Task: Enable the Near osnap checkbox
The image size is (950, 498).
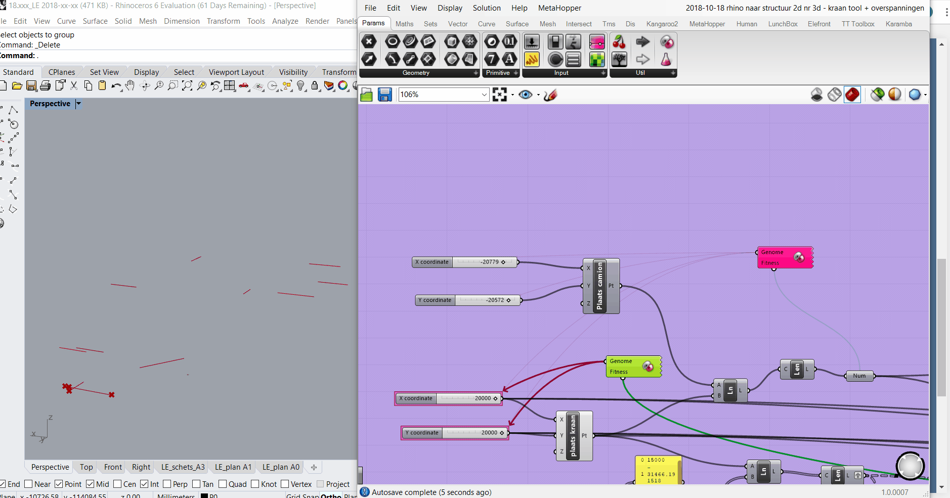Action: click(28, 484)
